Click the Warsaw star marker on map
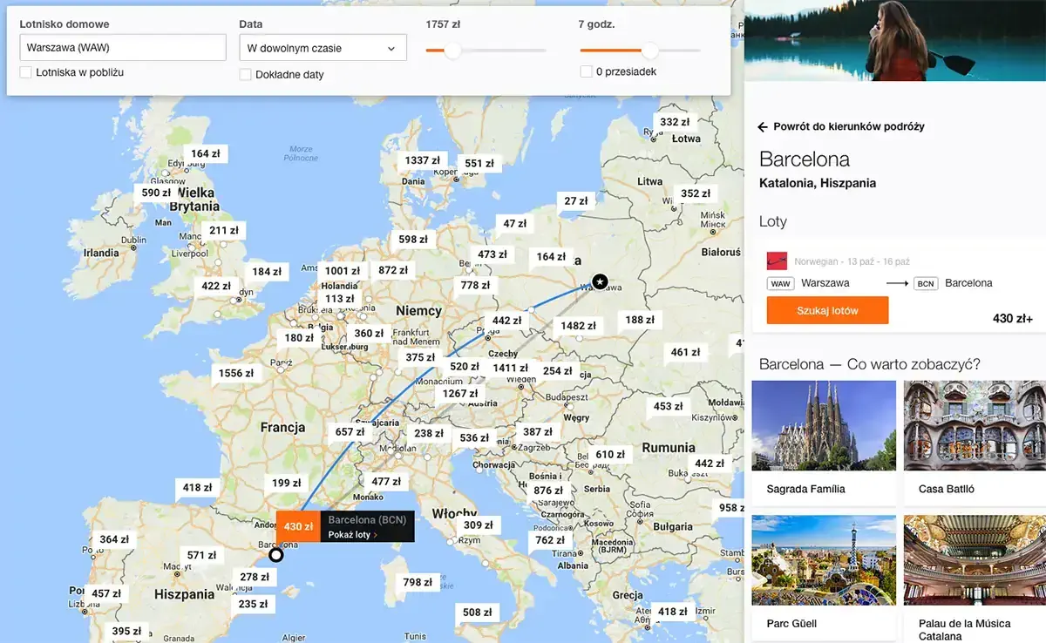 [600, 281]
